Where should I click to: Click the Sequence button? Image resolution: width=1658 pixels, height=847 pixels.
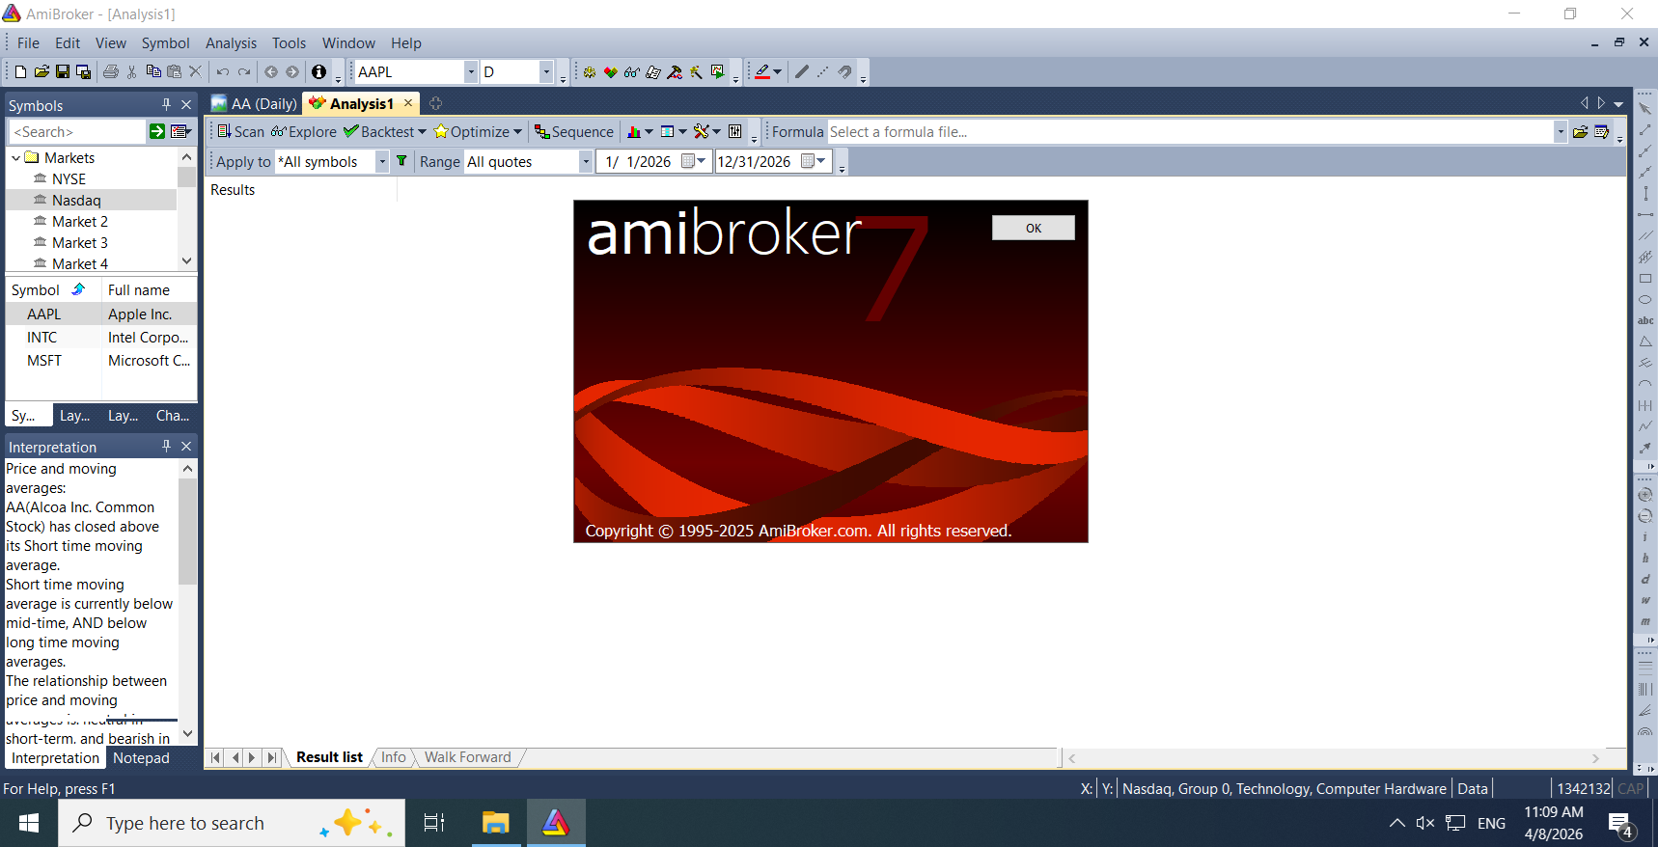pyautogui.click(x=574, y=132)
